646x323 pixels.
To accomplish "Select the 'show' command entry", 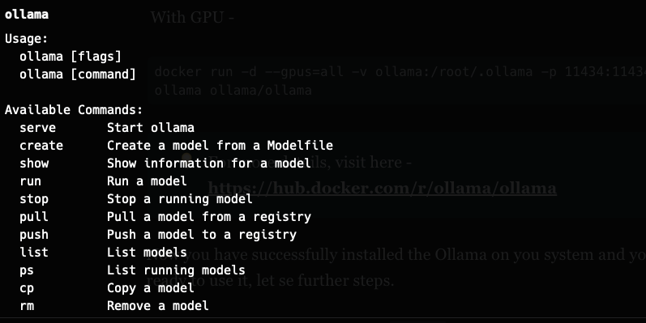I will pyautogui.click(x=34, y=163).
